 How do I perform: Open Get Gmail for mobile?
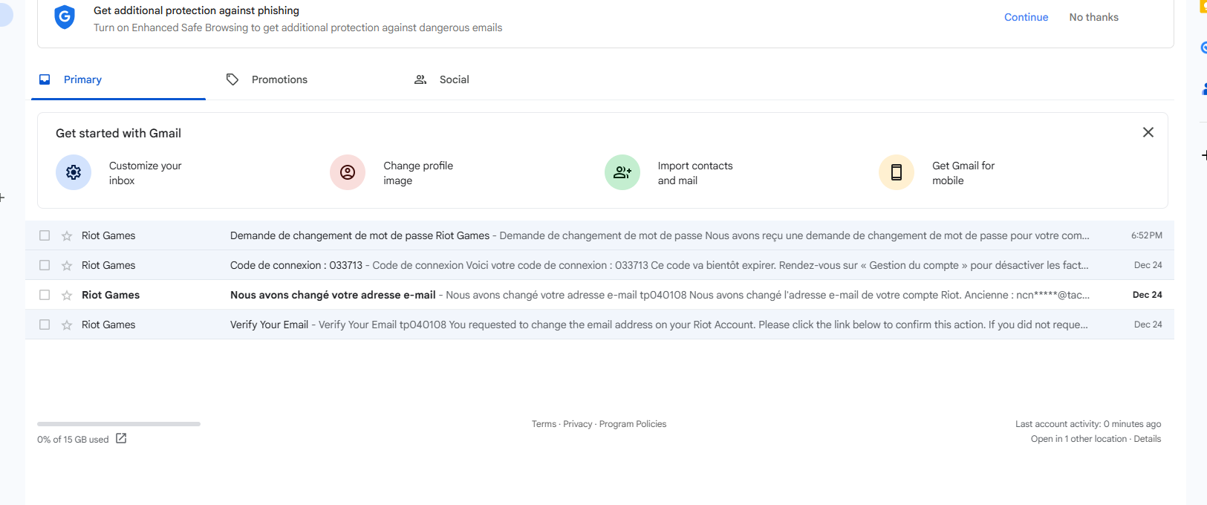pos(963,173)
